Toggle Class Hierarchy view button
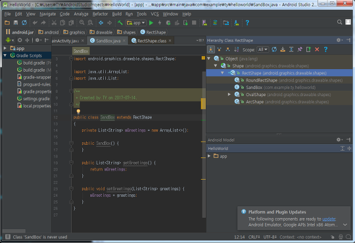The image size is (355, 243). tap(211, 49)
